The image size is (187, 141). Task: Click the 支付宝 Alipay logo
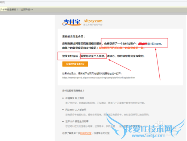pos(72,22)
